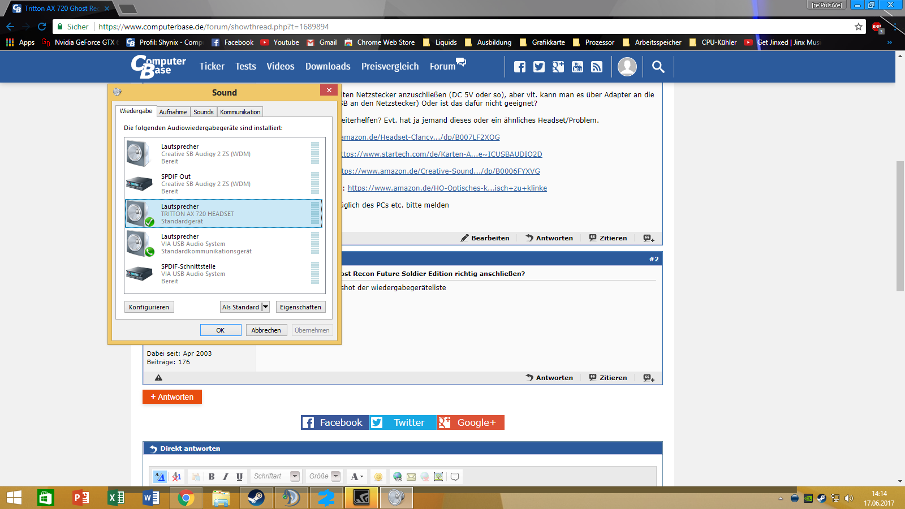This screenshot has width=905, height=509.
Task: Share via the Google+ button
Action: point(471,422)
